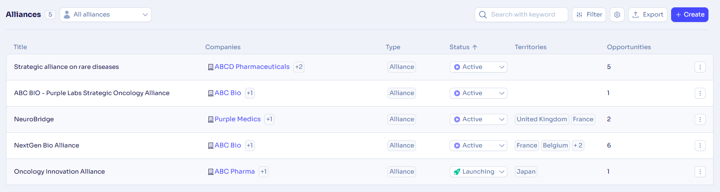Expand the All alliances dropdown
The height and width of the screenshot is (192, 720).
[106, 15]
